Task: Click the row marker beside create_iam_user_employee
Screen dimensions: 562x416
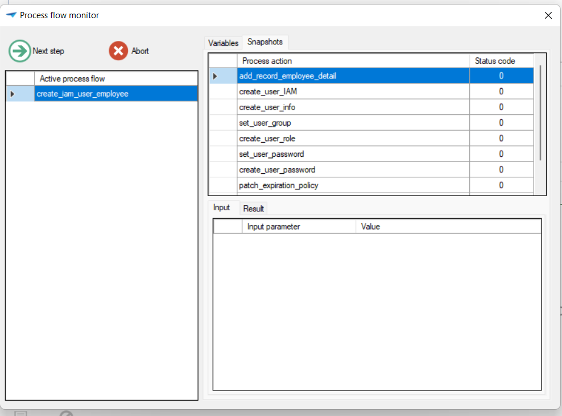Action: [20, 94]
